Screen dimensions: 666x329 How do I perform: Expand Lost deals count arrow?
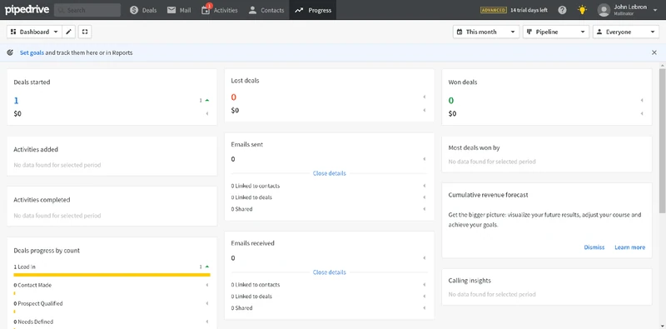coord(425,97)
